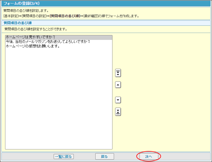Click the bold '[質問項目の並び順]' current step

pos(65,16)
